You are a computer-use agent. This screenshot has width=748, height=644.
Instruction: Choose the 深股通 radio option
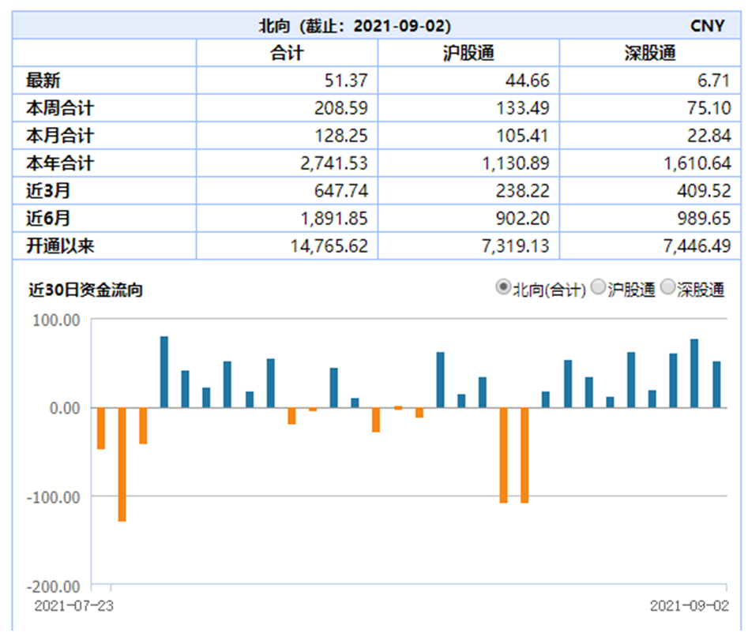coord(667,288)
